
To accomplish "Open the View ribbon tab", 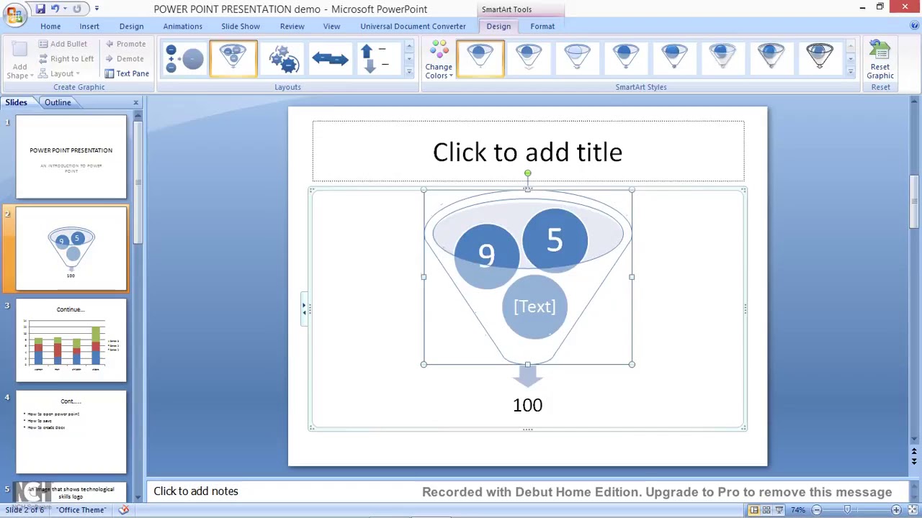I will click(x=331, y=26).
